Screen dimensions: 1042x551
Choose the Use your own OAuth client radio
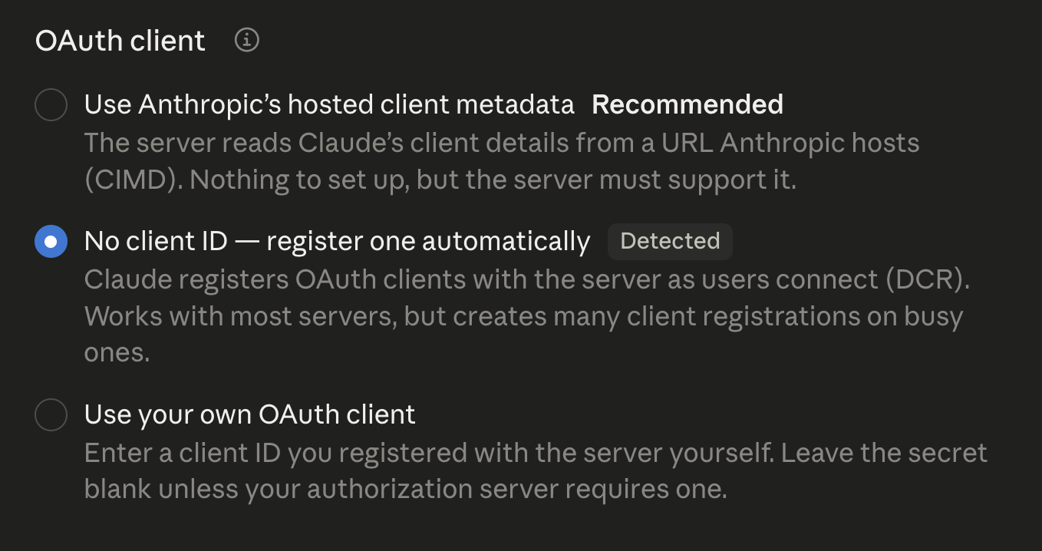tap(51, 414)
